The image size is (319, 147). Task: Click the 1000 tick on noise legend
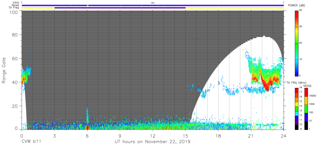click(312, 104)
